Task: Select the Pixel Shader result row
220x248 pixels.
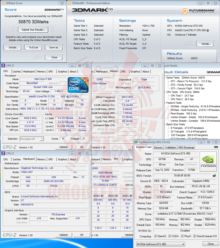Action: [184, 113]
